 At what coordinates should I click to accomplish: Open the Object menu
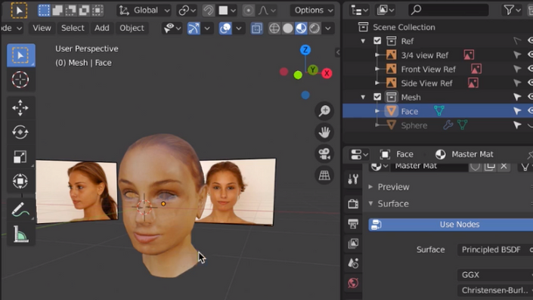pos(132,28)
